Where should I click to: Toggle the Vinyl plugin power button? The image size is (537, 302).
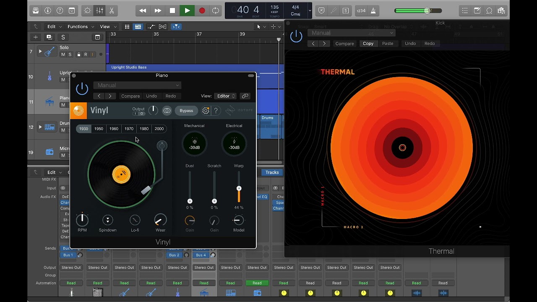click(x=82, y=89)
